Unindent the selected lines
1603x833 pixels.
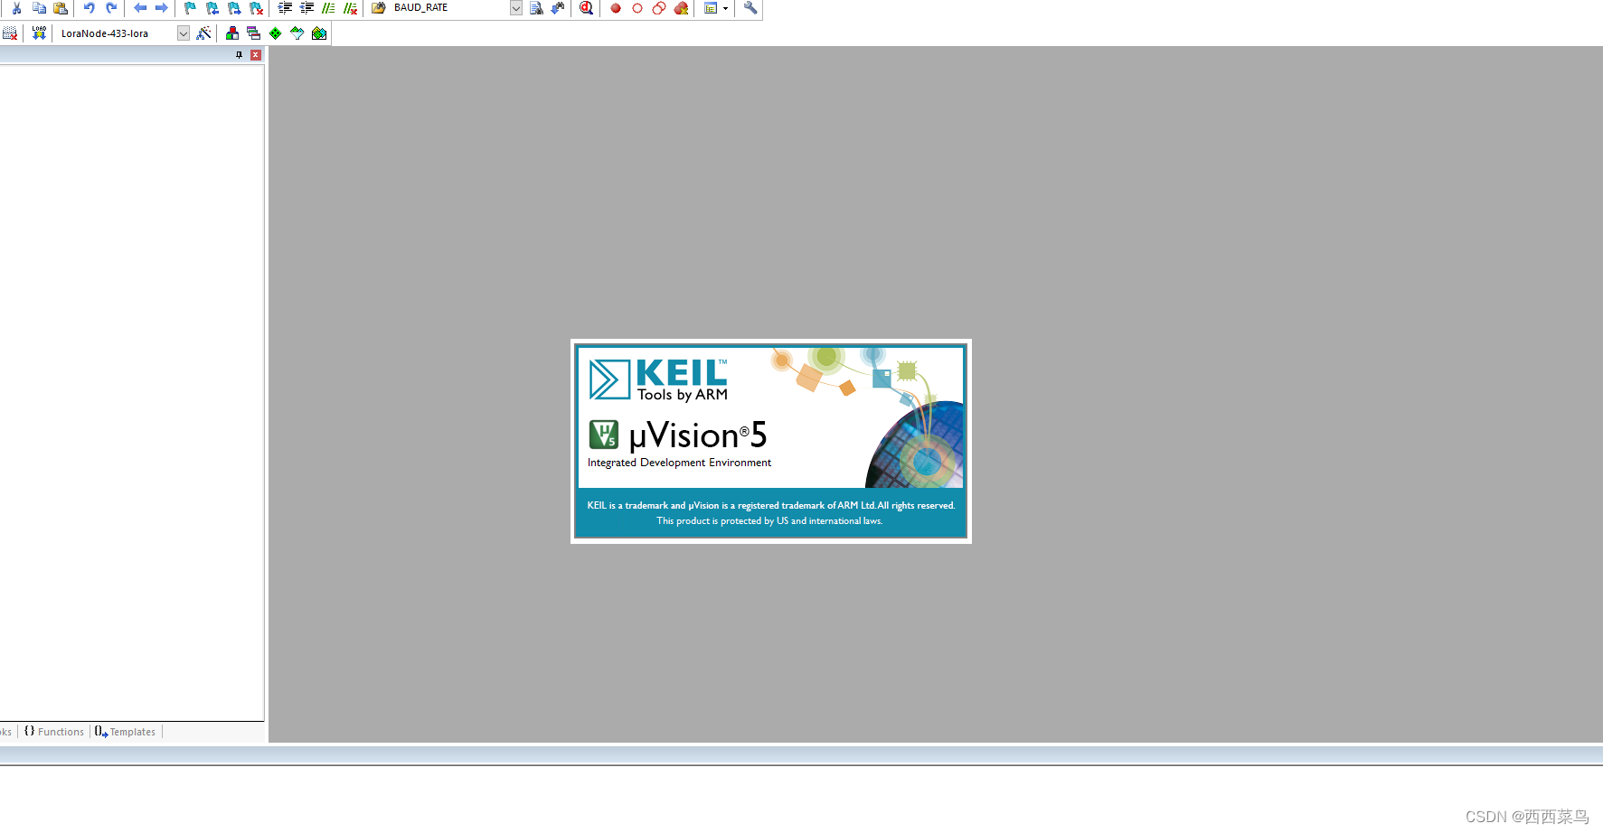point(306,8)
